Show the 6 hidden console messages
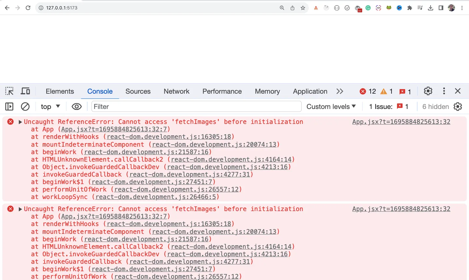 coord(435,106)
